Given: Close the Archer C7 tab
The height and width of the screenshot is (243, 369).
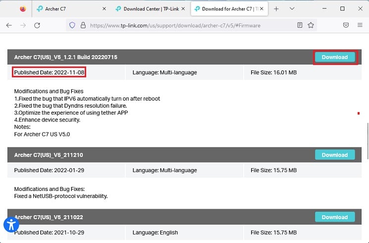Looking at the screenshot, I should (x=104, y=9).
